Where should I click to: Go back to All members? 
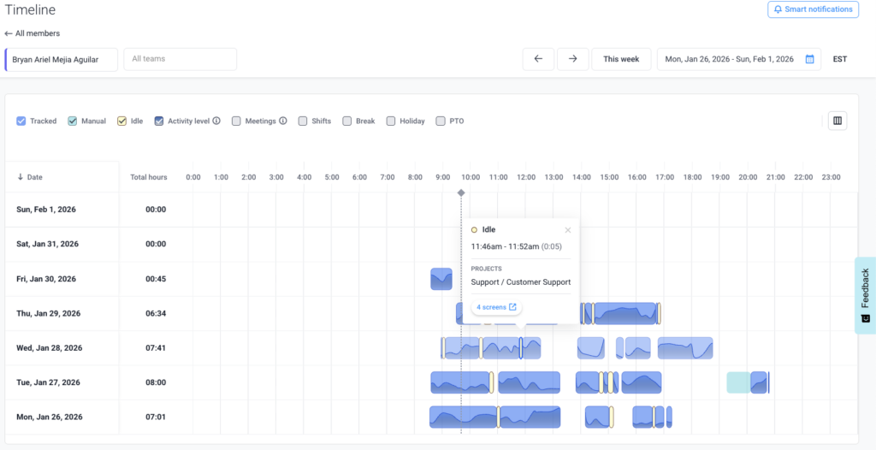point(32,33)
